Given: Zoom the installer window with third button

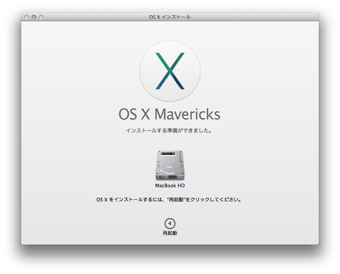Looking at the screenshot, I should pyautogui.click(x=41, y=17).
